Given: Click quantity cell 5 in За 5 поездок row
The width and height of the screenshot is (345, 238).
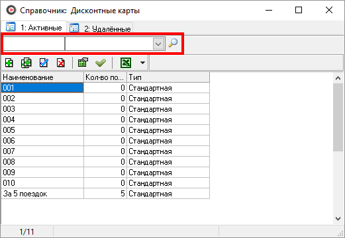Looking at the screenshot, I should 105,194.
